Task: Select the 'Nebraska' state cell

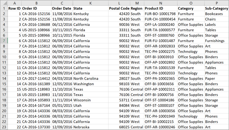Action: tap(91, 127)
